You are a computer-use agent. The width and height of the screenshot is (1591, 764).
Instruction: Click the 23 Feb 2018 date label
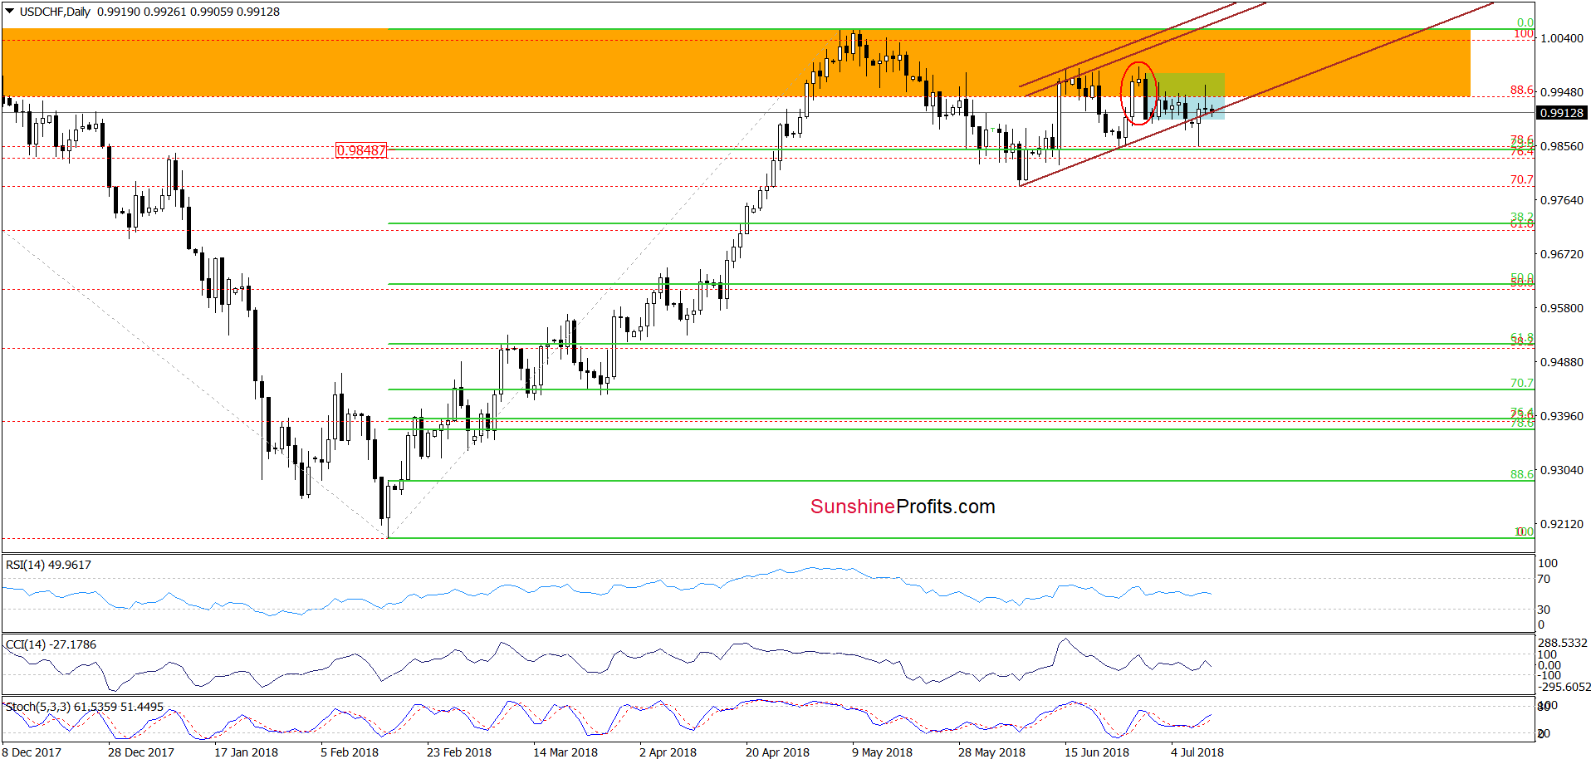tap(459, 752)
